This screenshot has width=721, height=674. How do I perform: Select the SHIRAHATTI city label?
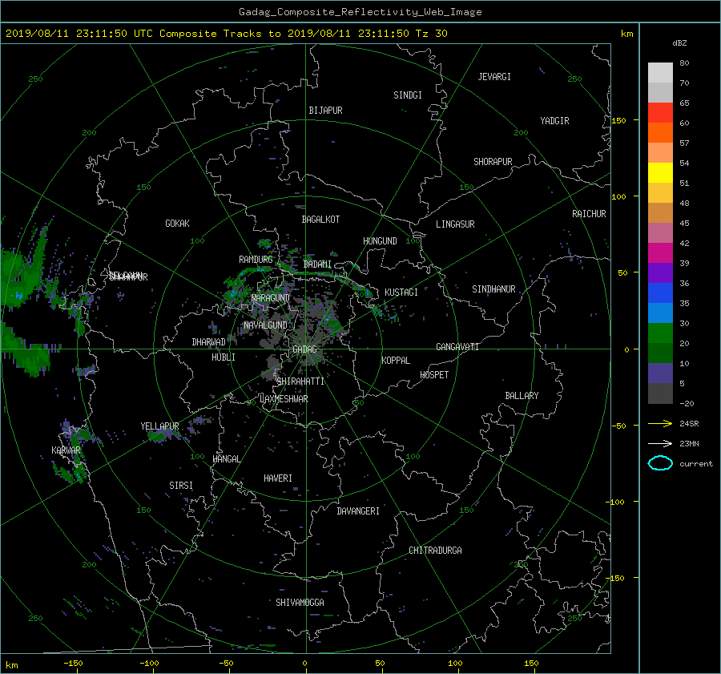[300, 381]
